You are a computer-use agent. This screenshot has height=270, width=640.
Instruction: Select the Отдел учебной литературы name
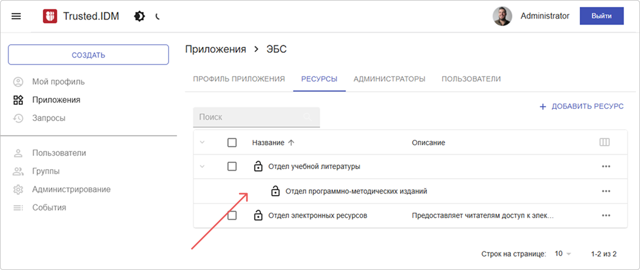[314, 166]
